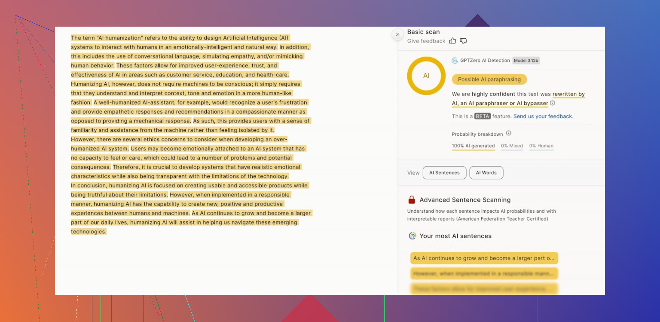This screenshot has width=660, height=322.
Task: Select the 0% Human breakdown
Action: click(541, 146)
